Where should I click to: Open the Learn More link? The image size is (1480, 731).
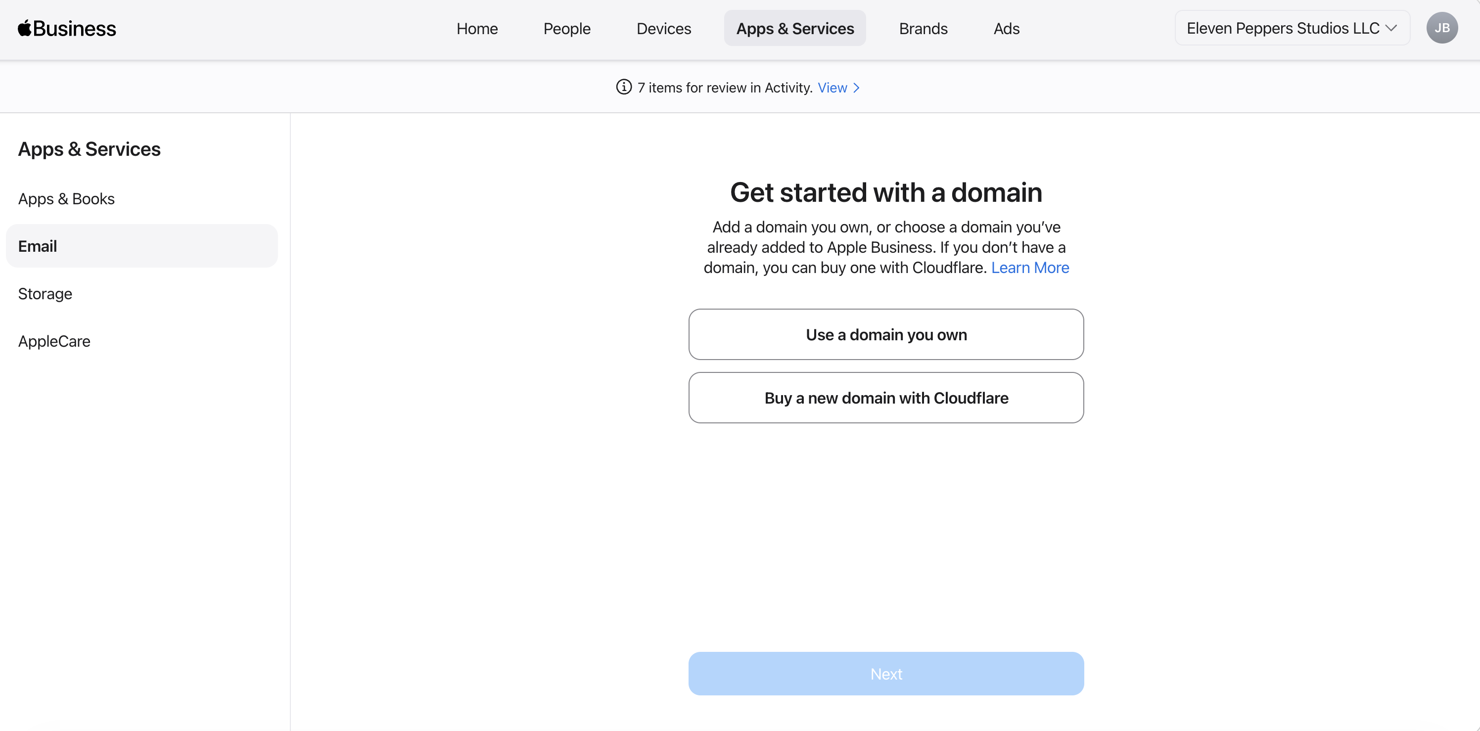point(1029,268)
